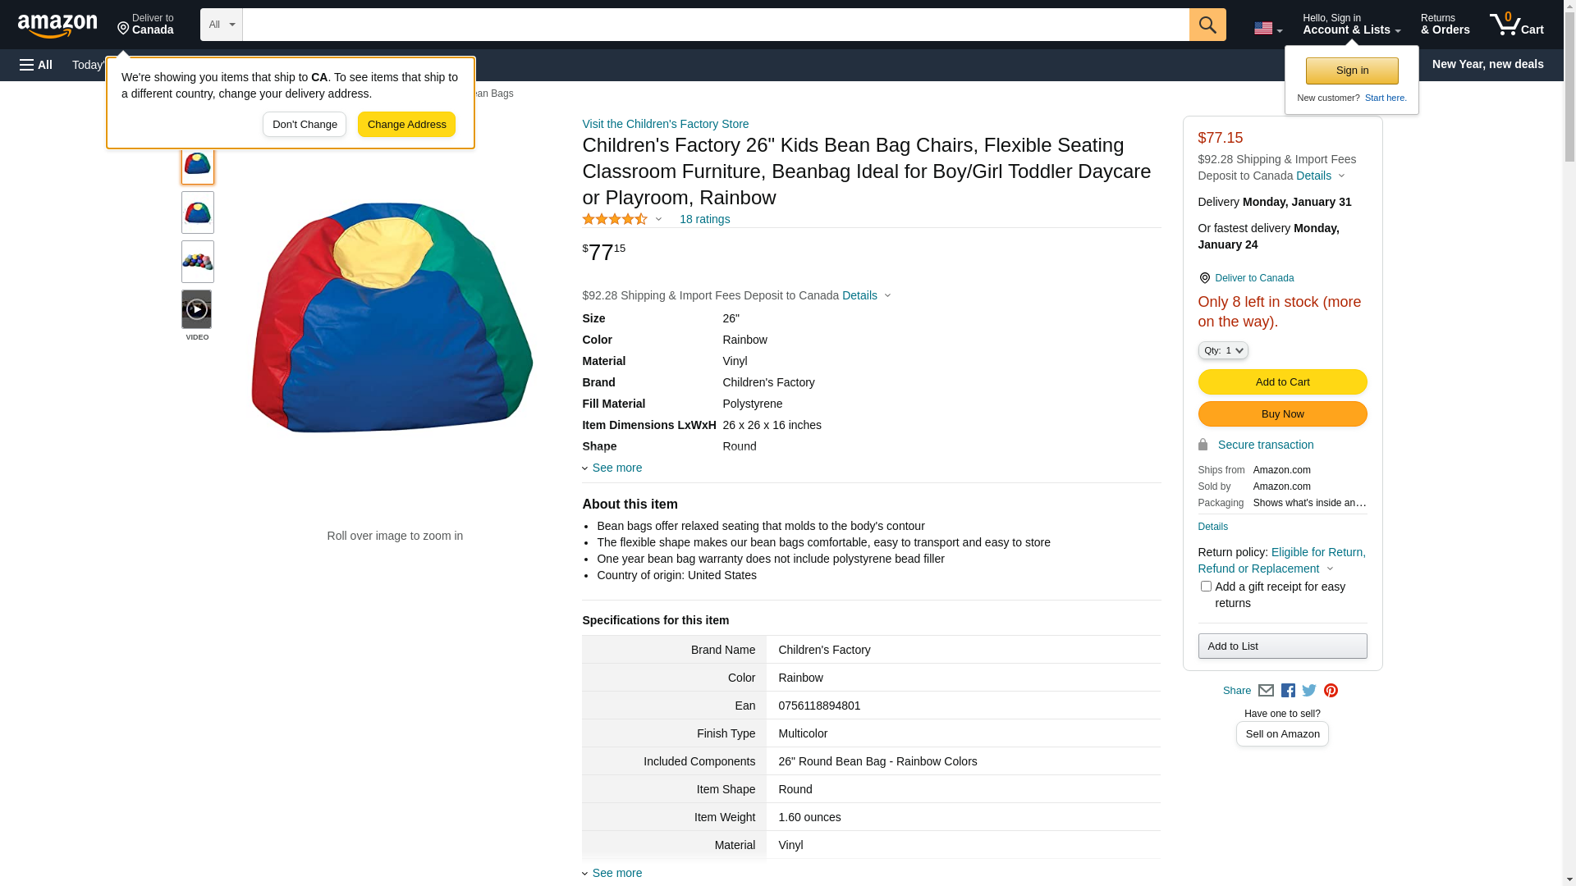The image size is (1576, 886).
Task: Click the Change Address button
Action: click(406, 125)
